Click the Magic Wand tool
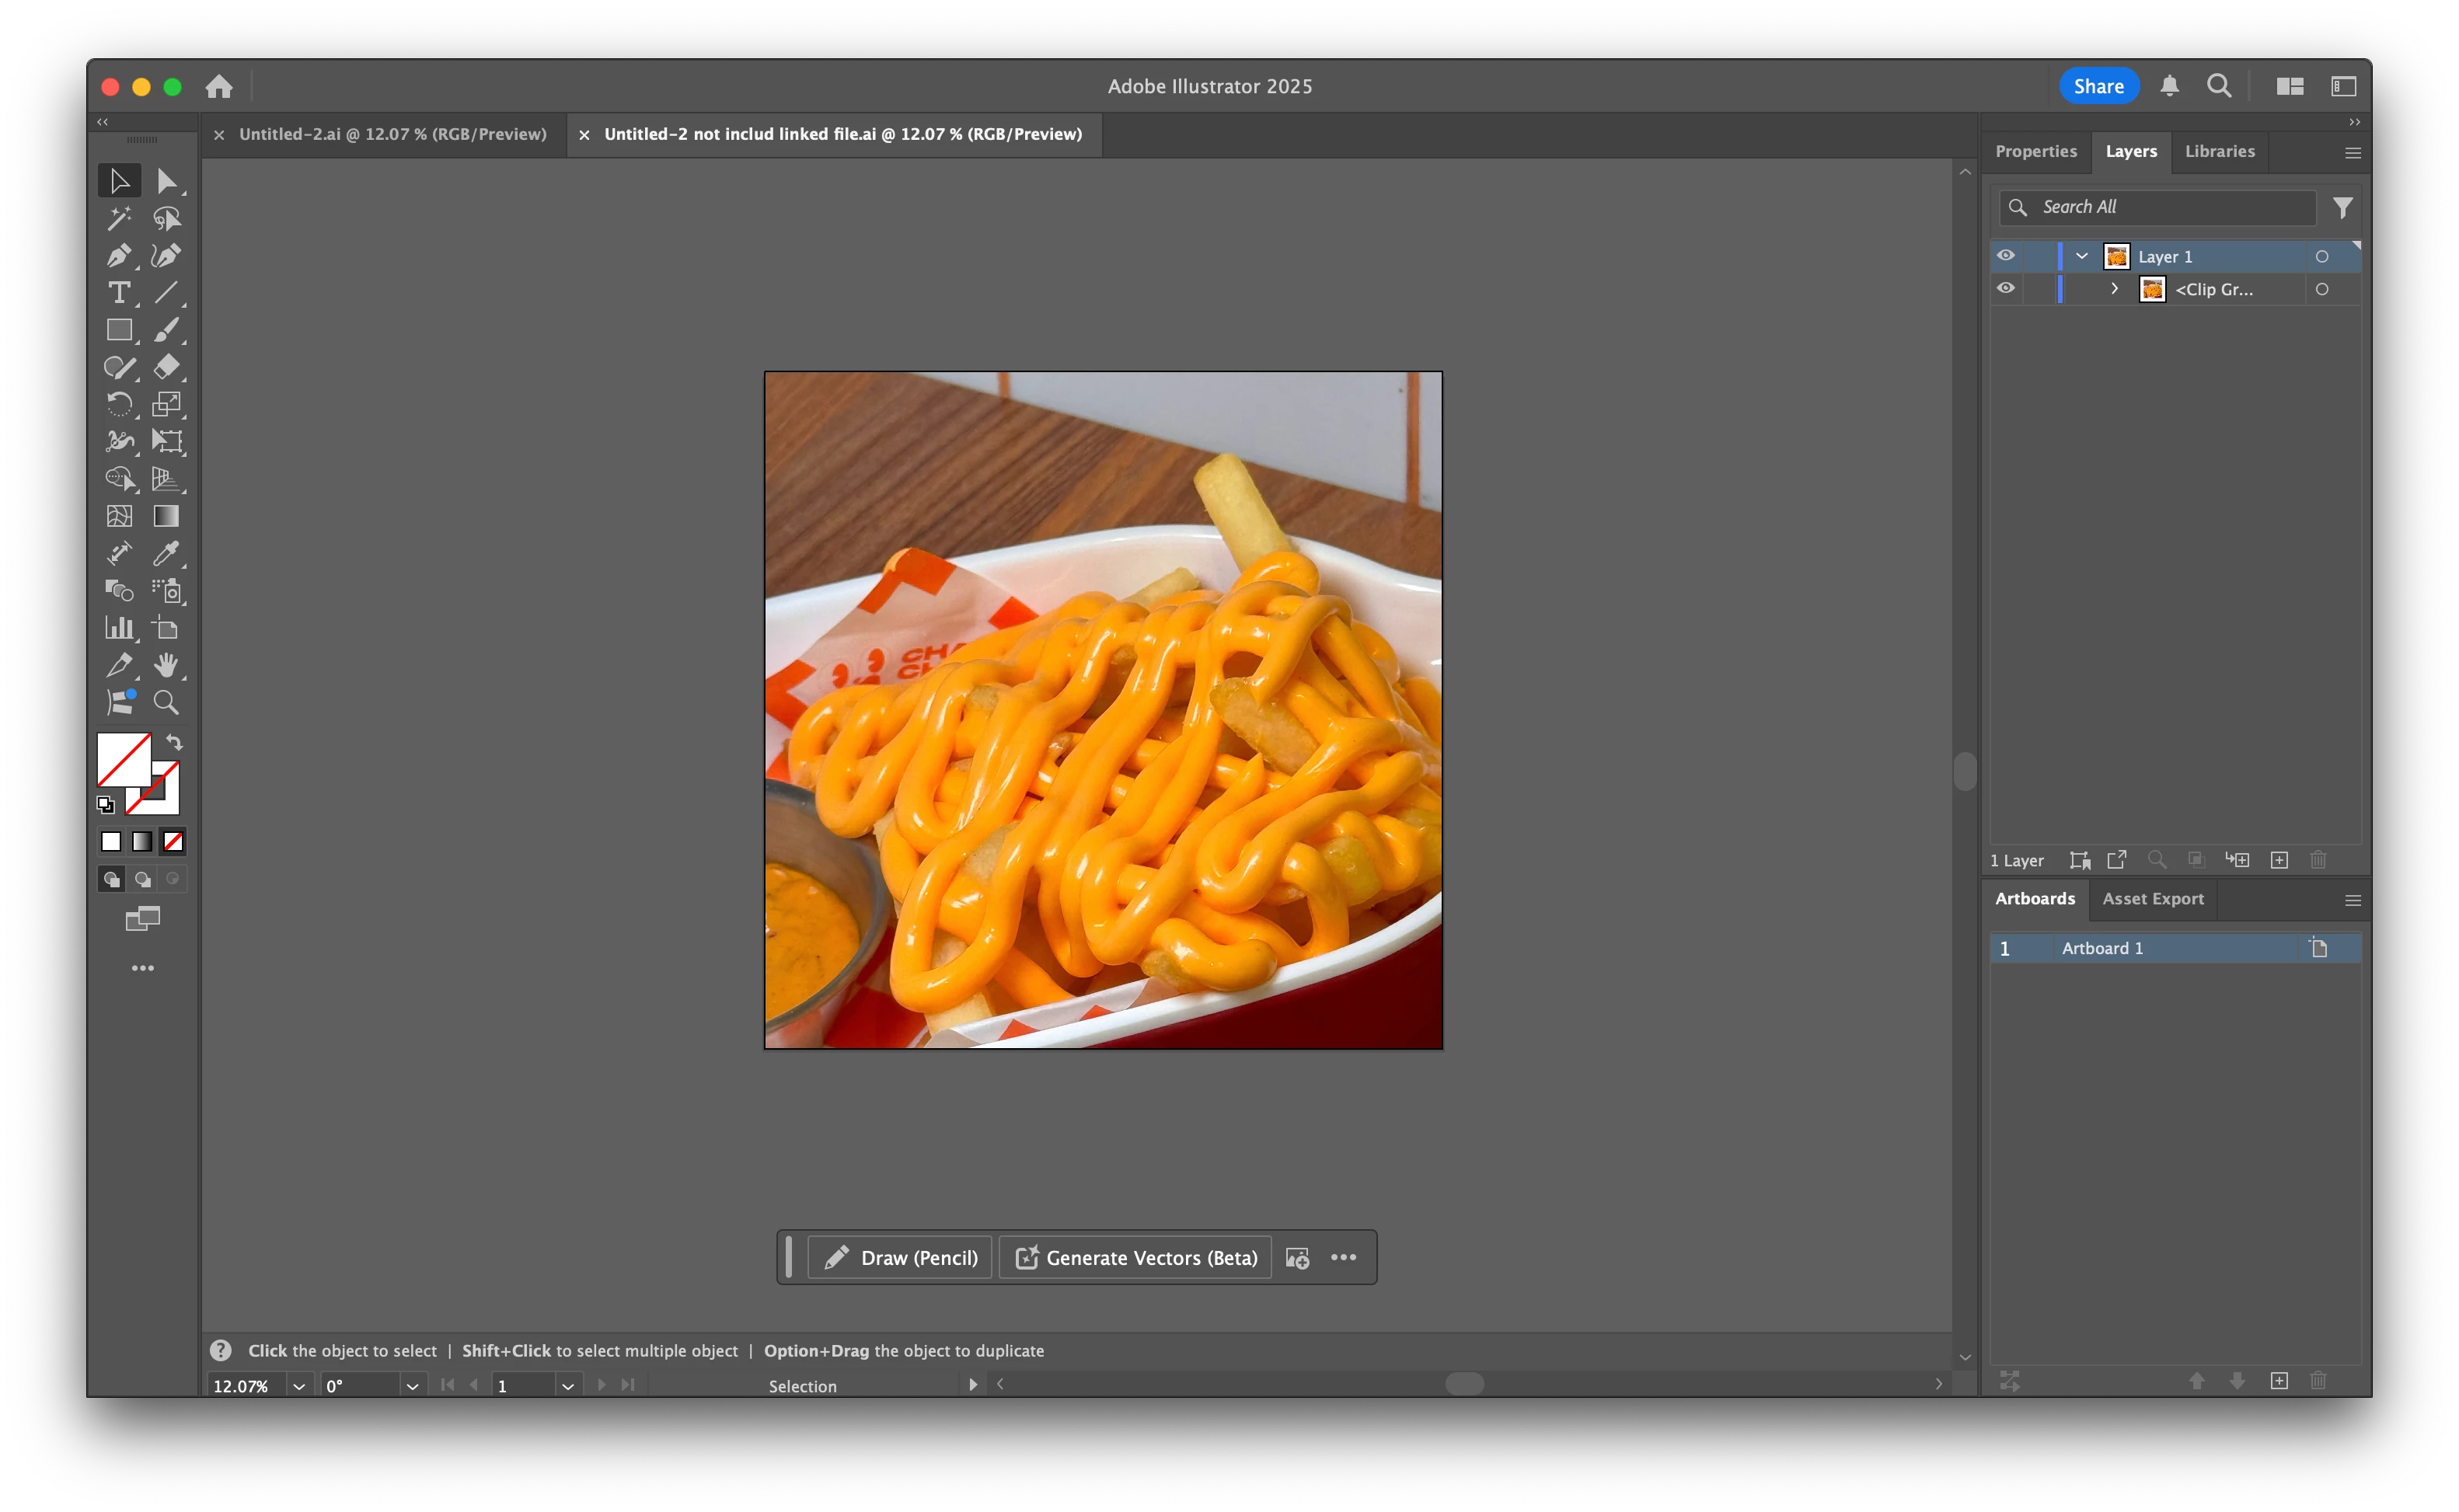Viewport: 2459px width, 1512px height. pyautogui.click(x=118, y=218)
